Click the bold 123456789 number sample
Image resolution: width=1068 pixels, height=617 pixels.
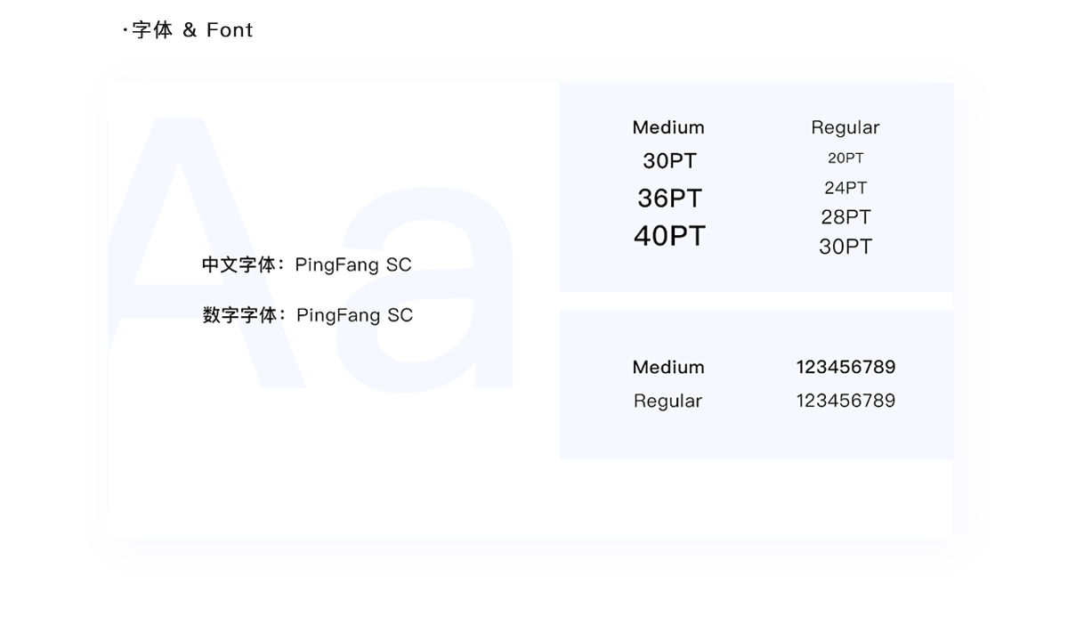pyautogui.click(x=845, y=367)
